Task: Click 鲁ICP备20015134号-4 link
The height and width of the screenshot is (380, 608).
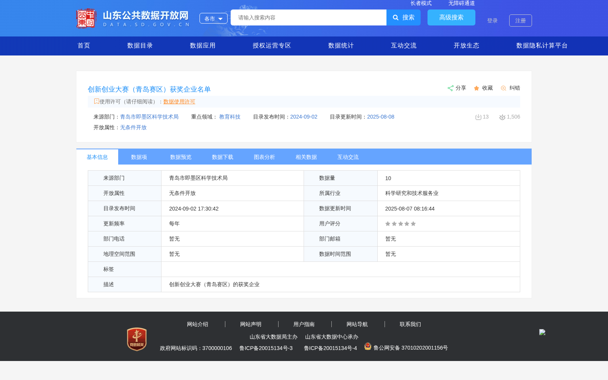Action: point(331,348)
